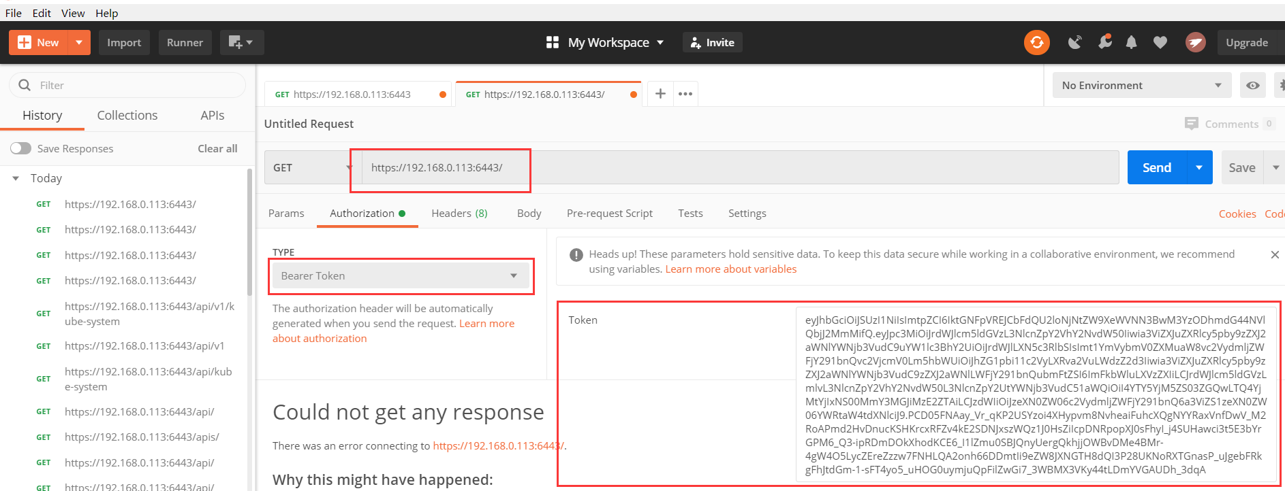Open the Help menu

pos(107,13)
